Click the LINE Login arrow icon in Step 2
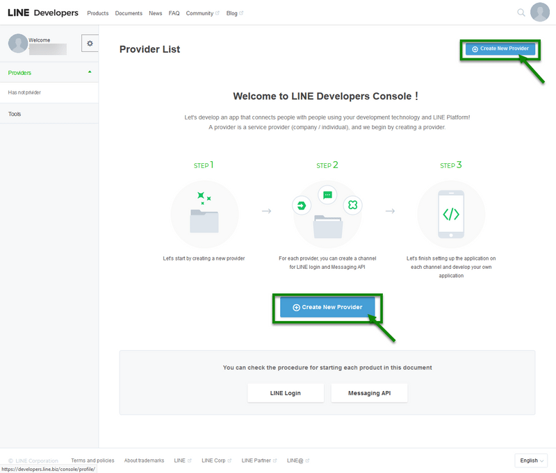The width and height of the screenshot is (556, 473). (302, 206)
